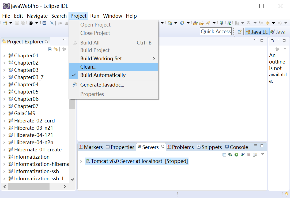
Task: Expand the GalaCMS project node
Action: [4, 114]
